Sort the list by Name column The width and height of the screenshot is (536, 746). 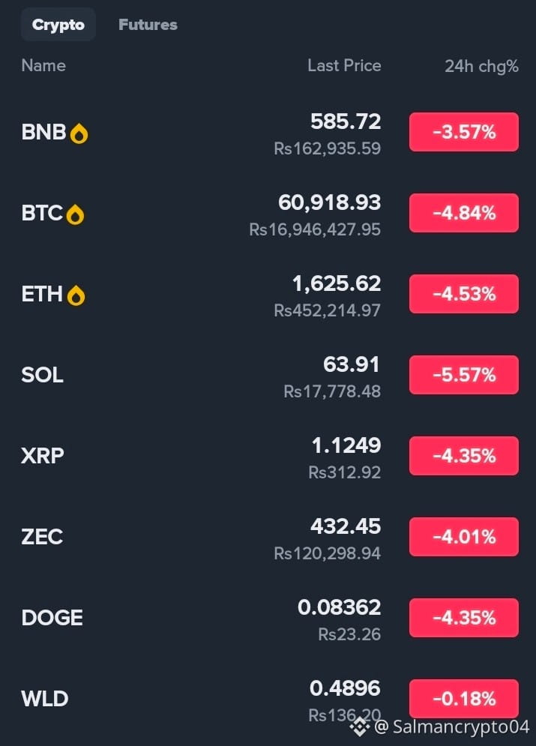[x=43, y=66]
